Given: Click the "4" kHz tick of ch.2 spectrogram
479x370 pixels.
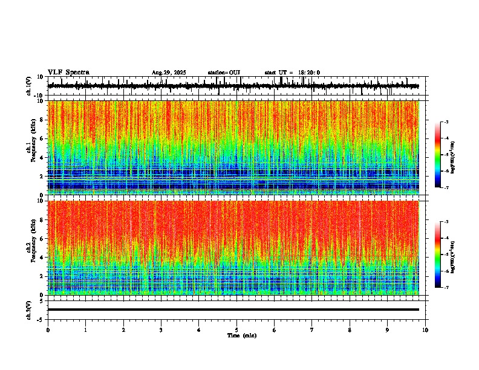Looking at the screenshot, I should (42, 258).
